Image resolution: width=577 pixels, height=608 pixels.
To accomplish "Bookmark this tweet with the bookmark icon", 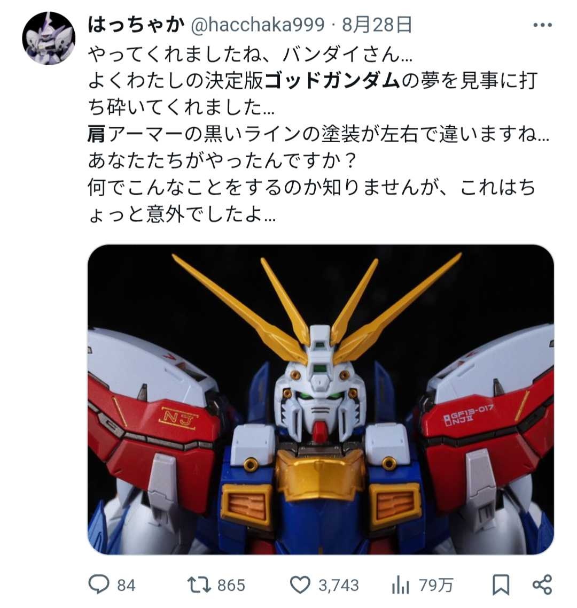I will (x=501, y=584).
